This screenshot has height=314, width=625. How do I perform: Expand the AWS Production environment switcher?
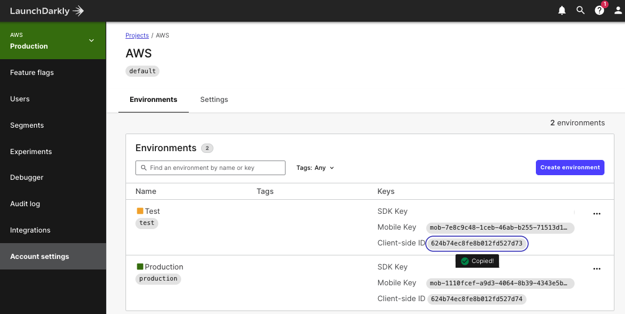click(x=53, y=40)
